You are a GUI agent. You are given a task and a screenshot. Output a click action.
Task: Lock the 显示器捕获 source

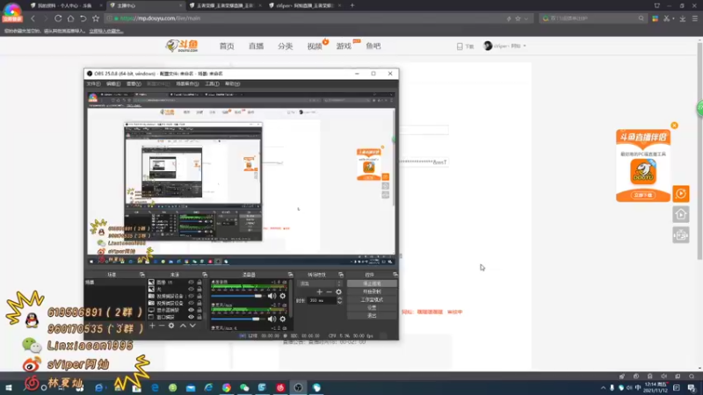tap(199, 310)
